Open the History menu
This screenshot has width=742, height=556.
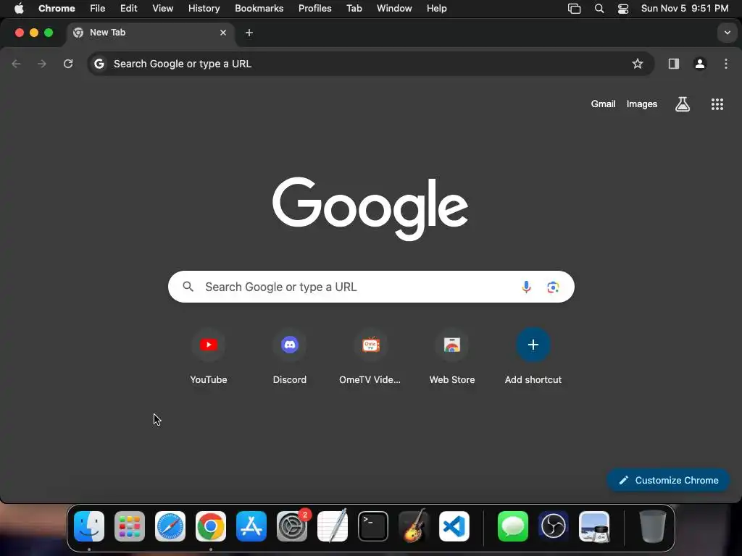204,9
